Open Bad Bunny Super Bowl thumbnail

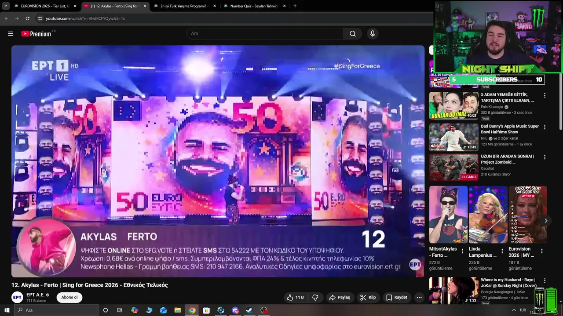[x=453, y=137]
